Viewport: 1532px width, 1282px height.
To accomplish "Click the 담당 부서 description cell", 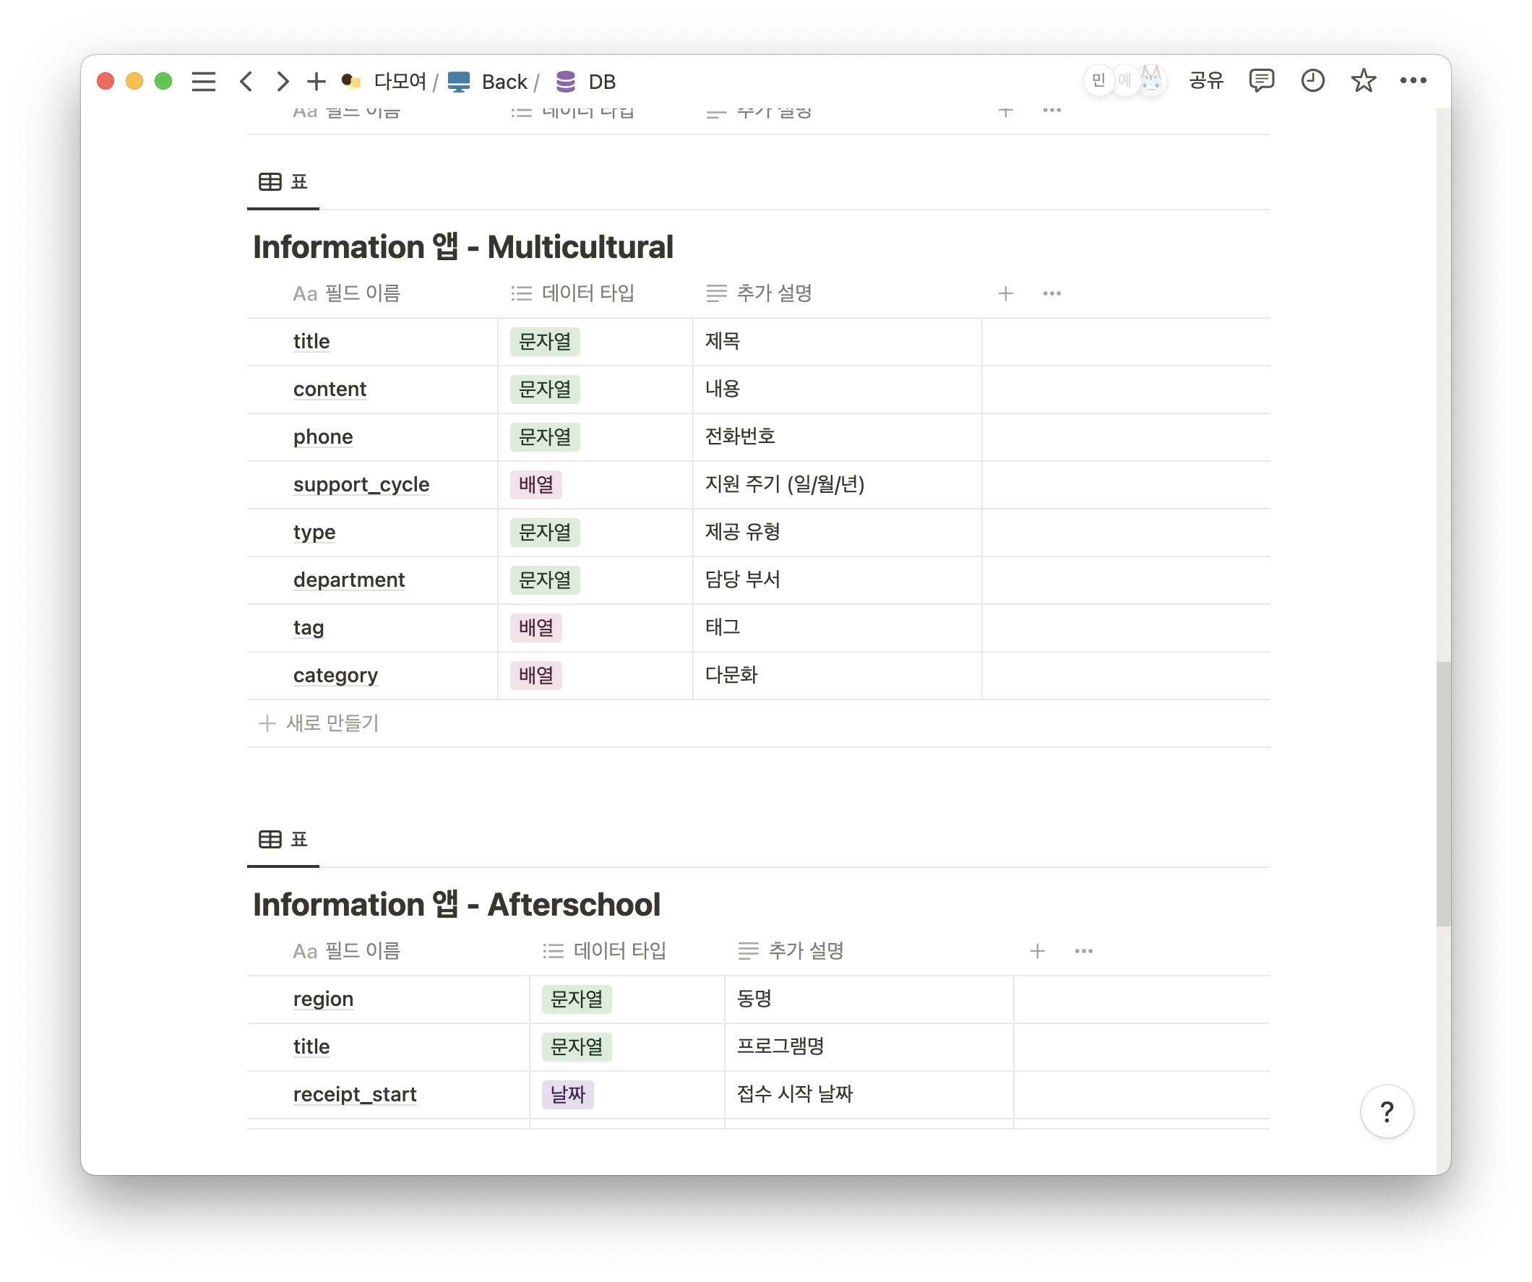I will click(x=838, y=580).
